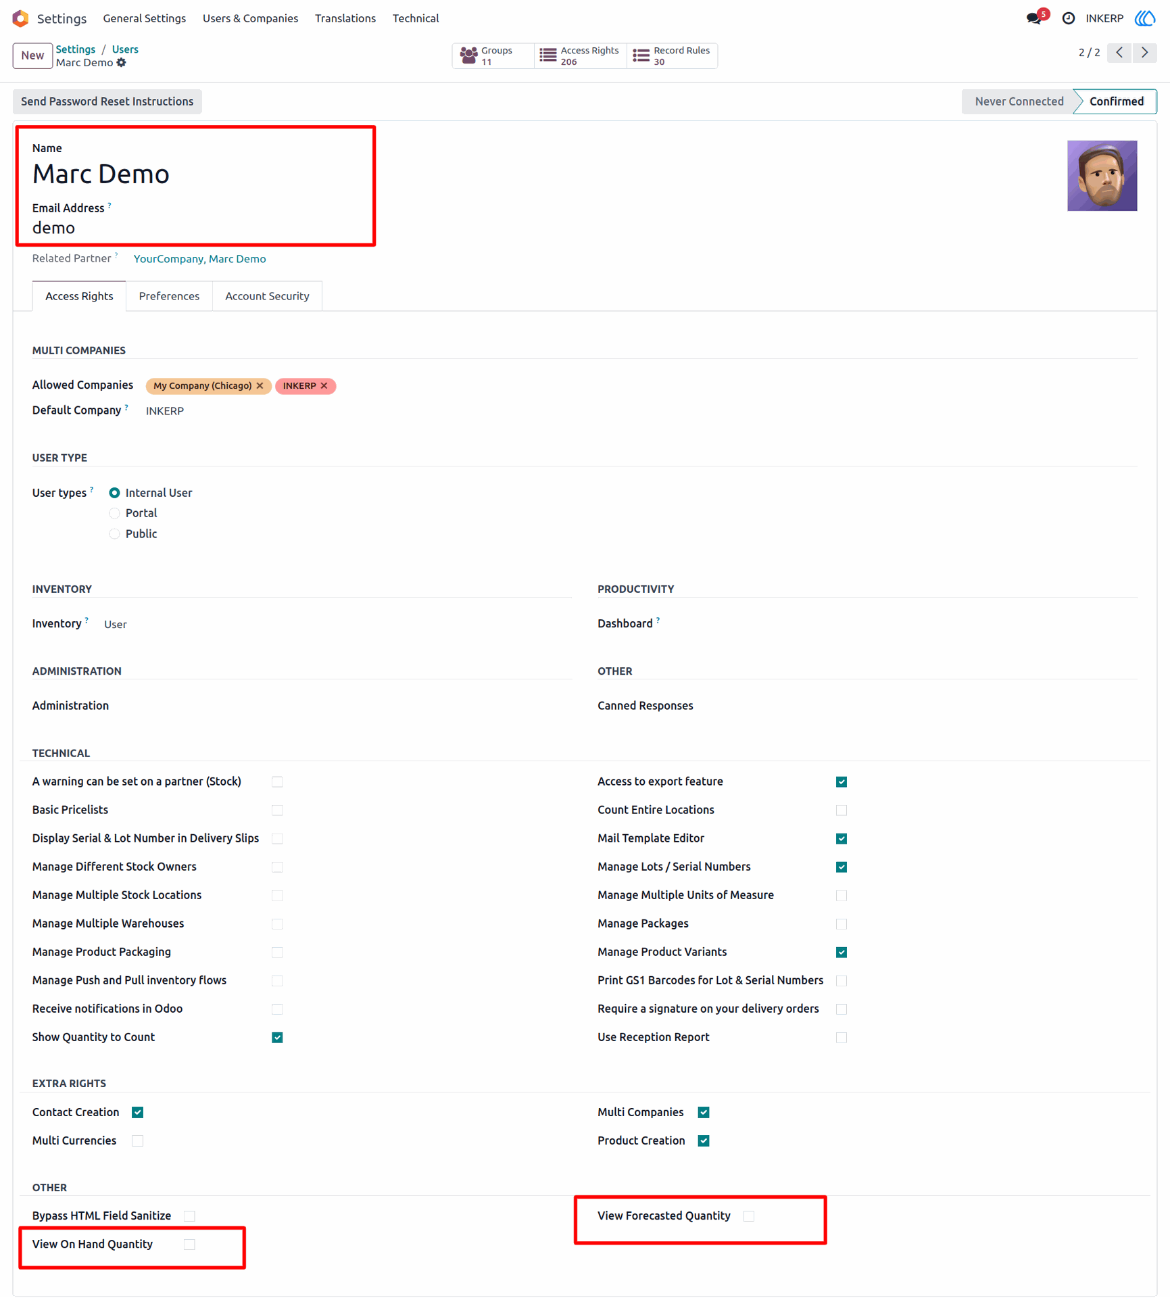Image resolution: width=1170 pixels, height=1298 pixels.
Task: Enable View On Hand Quantity
Action: [x=190, y=1244]
